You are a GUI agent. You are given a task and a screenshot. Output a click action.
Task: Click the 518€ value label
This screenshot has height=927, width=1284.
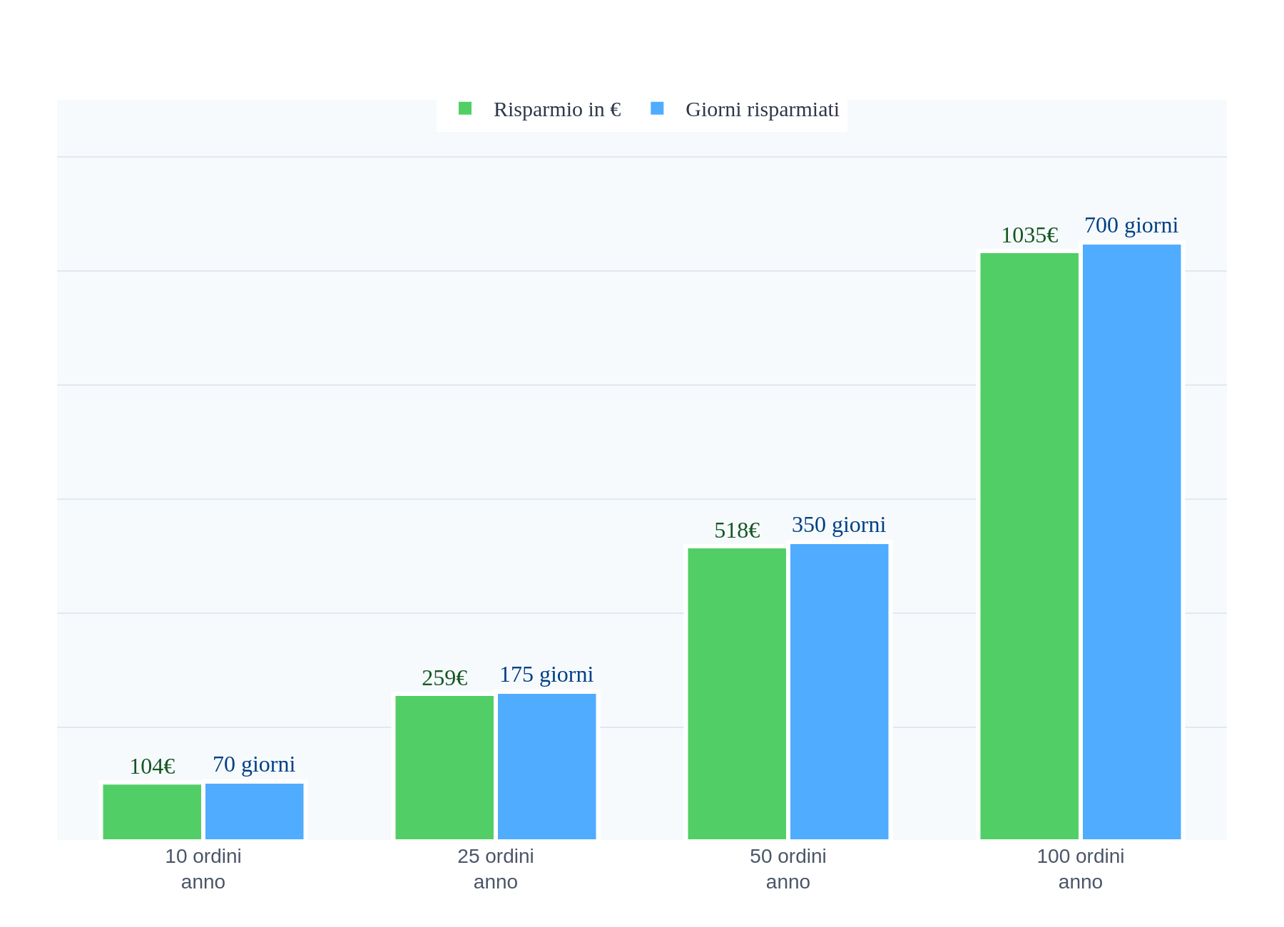[737, 531]
